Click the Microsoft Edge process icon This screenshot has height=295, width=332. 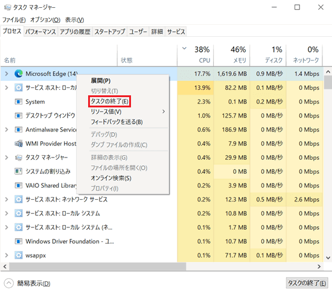pyautogui.click(x=19, y=74)
